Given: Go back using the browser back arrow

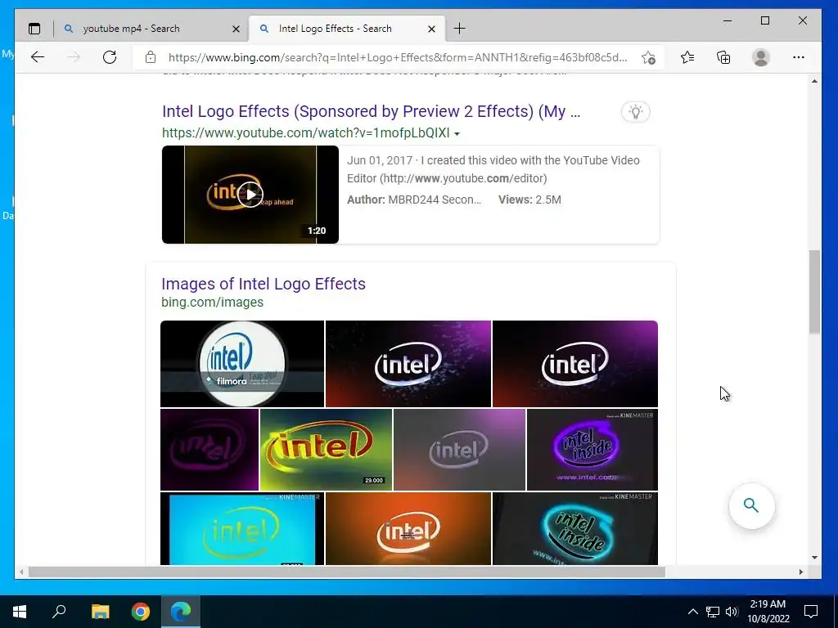Looking at the screenshot, I should point(38,57).
